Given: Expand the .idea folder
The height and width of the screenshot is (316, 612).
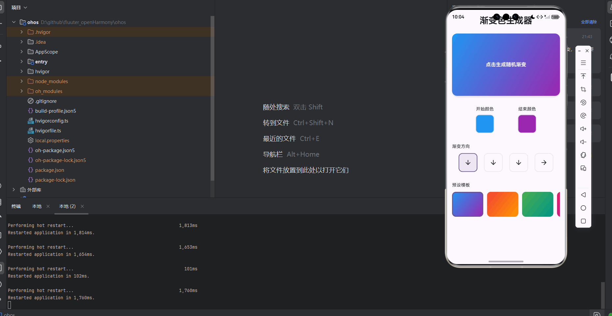Looking at the screenshot, I should coord(22,42).
